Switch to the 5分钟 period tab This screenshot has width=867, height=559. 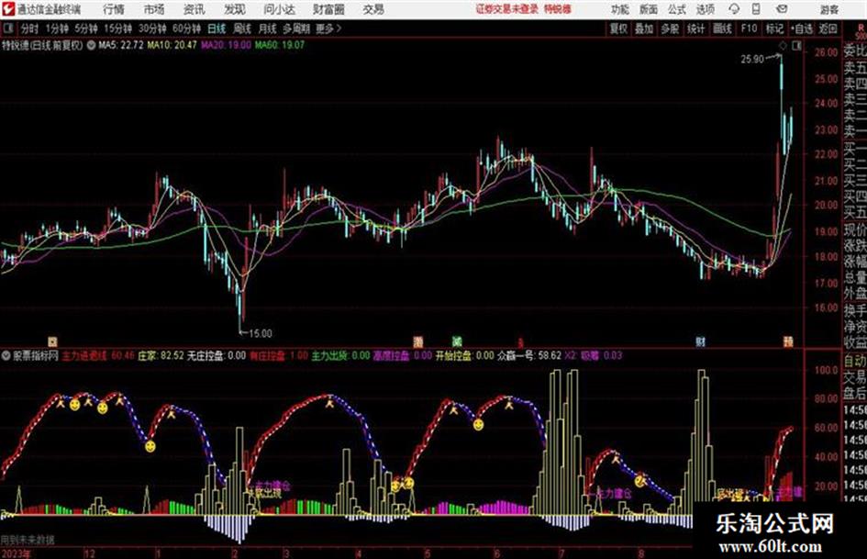85,28
